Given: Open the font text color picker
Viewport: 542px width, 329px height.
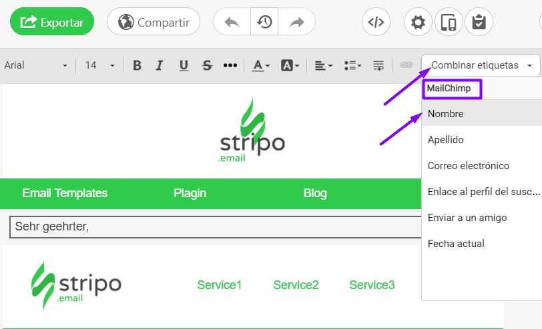Looking at the screenshot, I should click(260, 65).
